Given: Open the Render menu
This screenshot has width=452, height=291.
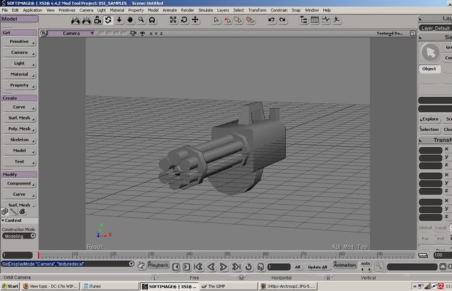Looking at the screenshot, I should (x=188, y=10).
